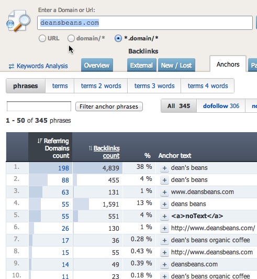This screenshot has height=279, width=257.
Task: Open the New / Lost tab
Action: 176,66
